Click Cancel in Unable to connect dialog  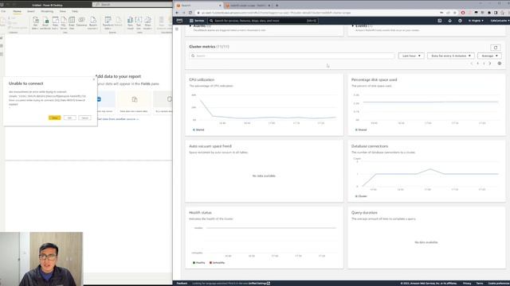(85, 118)
